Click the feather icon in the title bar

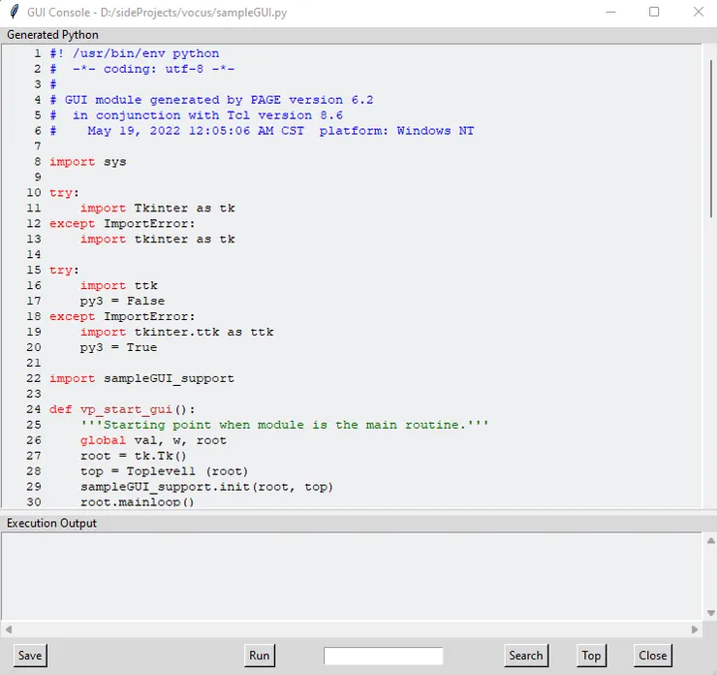(14, 13)
